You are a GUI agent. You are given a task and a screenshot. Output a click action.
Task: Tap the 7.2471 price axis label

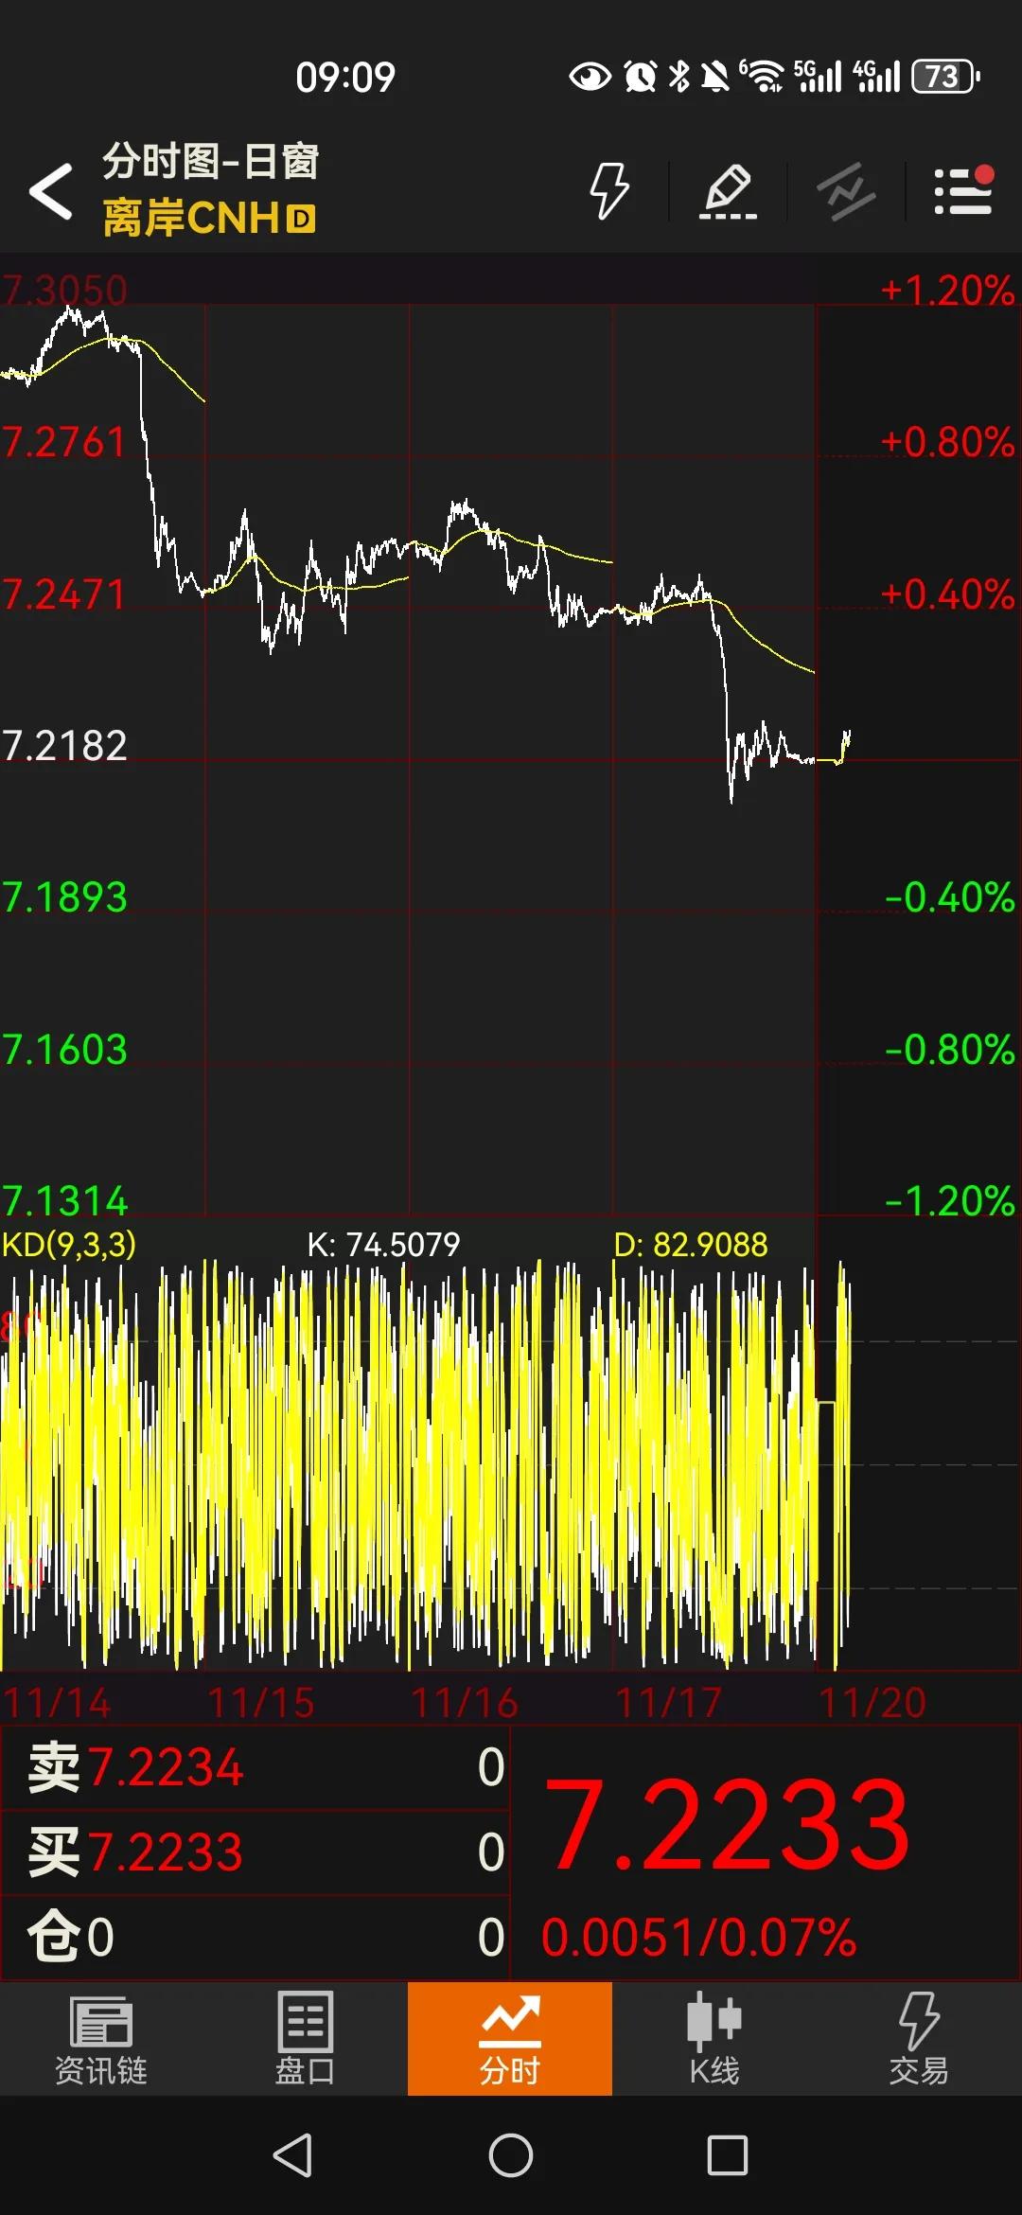click(x=63, y=594)
